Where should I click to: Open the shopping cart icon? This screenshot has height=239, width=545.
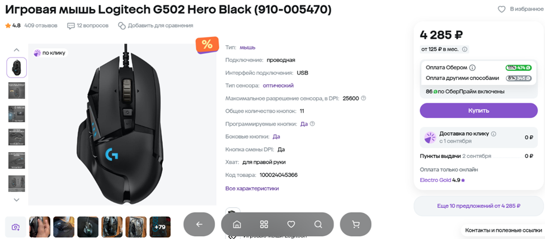pyautogui.click(x=355, y=224)
